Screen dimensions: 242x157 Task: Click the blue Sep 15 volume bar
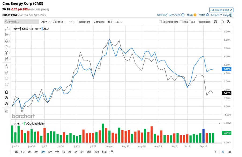click(203, 136)
